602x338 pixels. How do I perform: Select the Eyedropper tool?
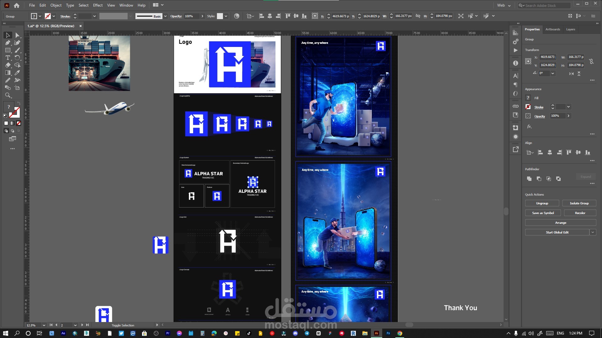[x=17, y=73]
